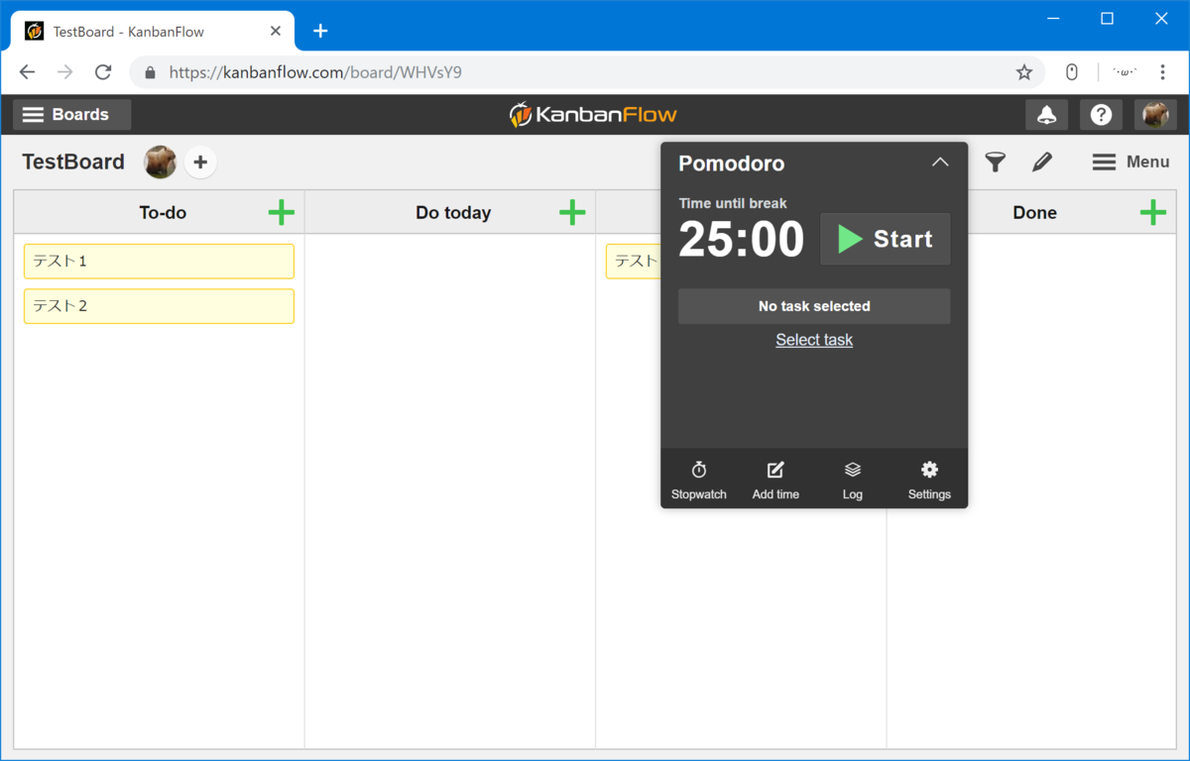Viewport: 1190px width, 761px height.
Task: Click the KanbanFlow logo in header
Action: tap(593, 115)
